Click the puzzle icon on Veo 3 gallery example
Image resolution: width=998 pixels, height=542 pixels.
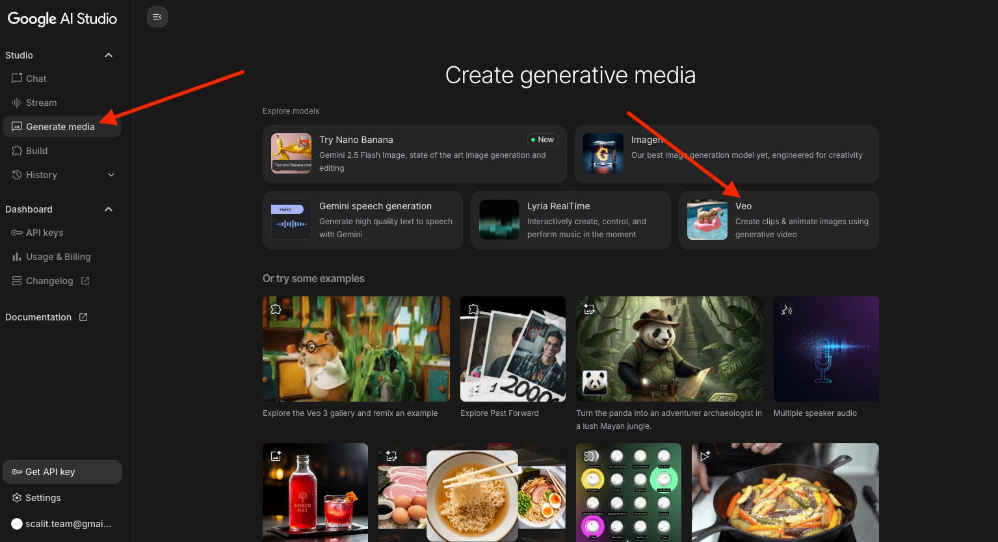(276, 309)
